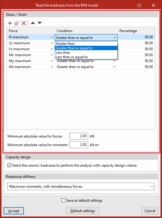Click the duplicate row icon

17,23
